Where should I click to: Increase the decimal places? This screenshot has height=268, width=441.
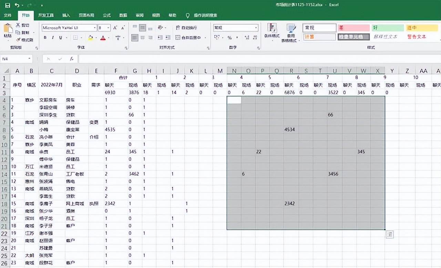click(x=247, y=38)
